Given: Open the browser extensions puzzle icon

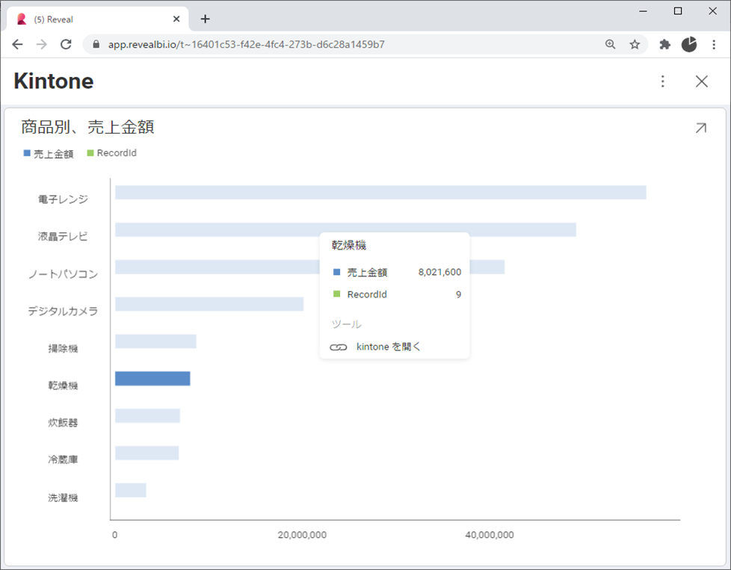Looking at the screenshot, I should click(x=664, y=44).
